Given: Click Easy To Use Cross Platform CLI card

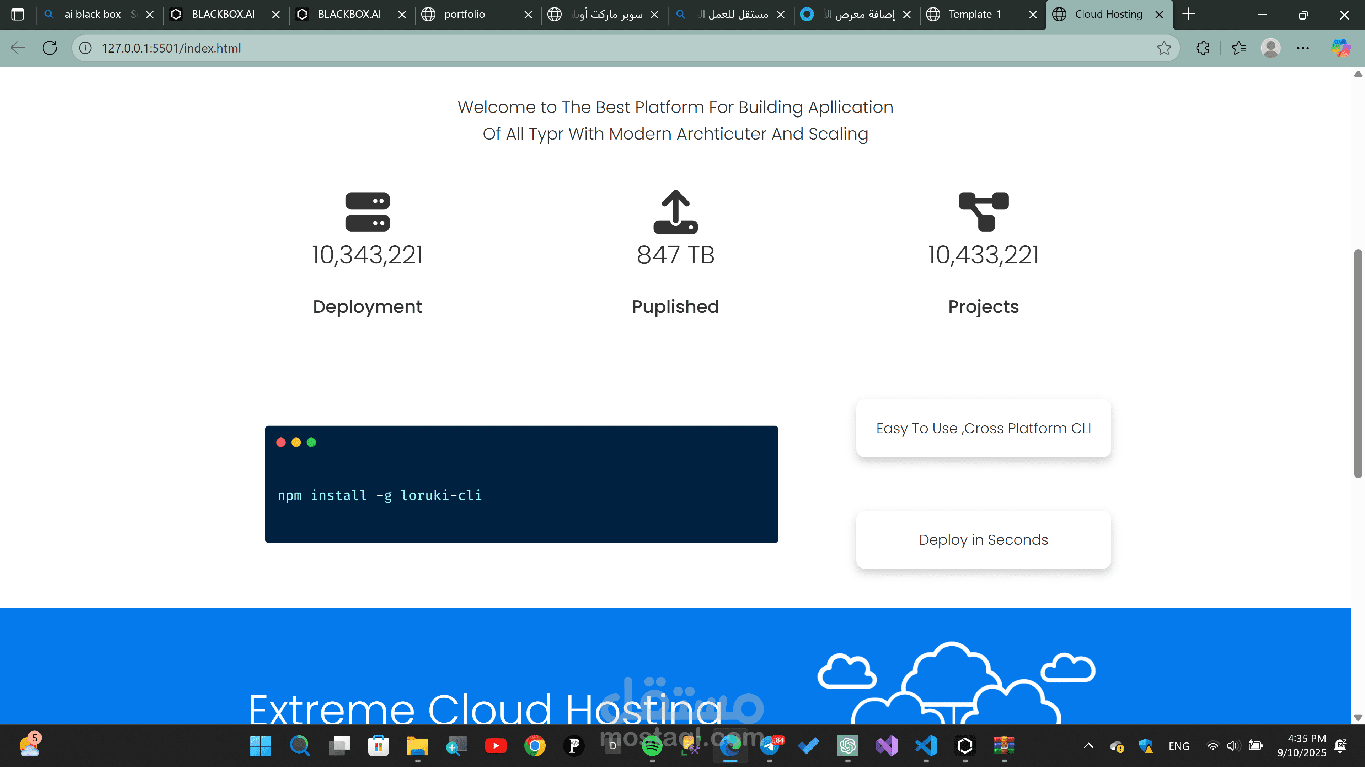Looking at the screenshot, I should [983, 428].
